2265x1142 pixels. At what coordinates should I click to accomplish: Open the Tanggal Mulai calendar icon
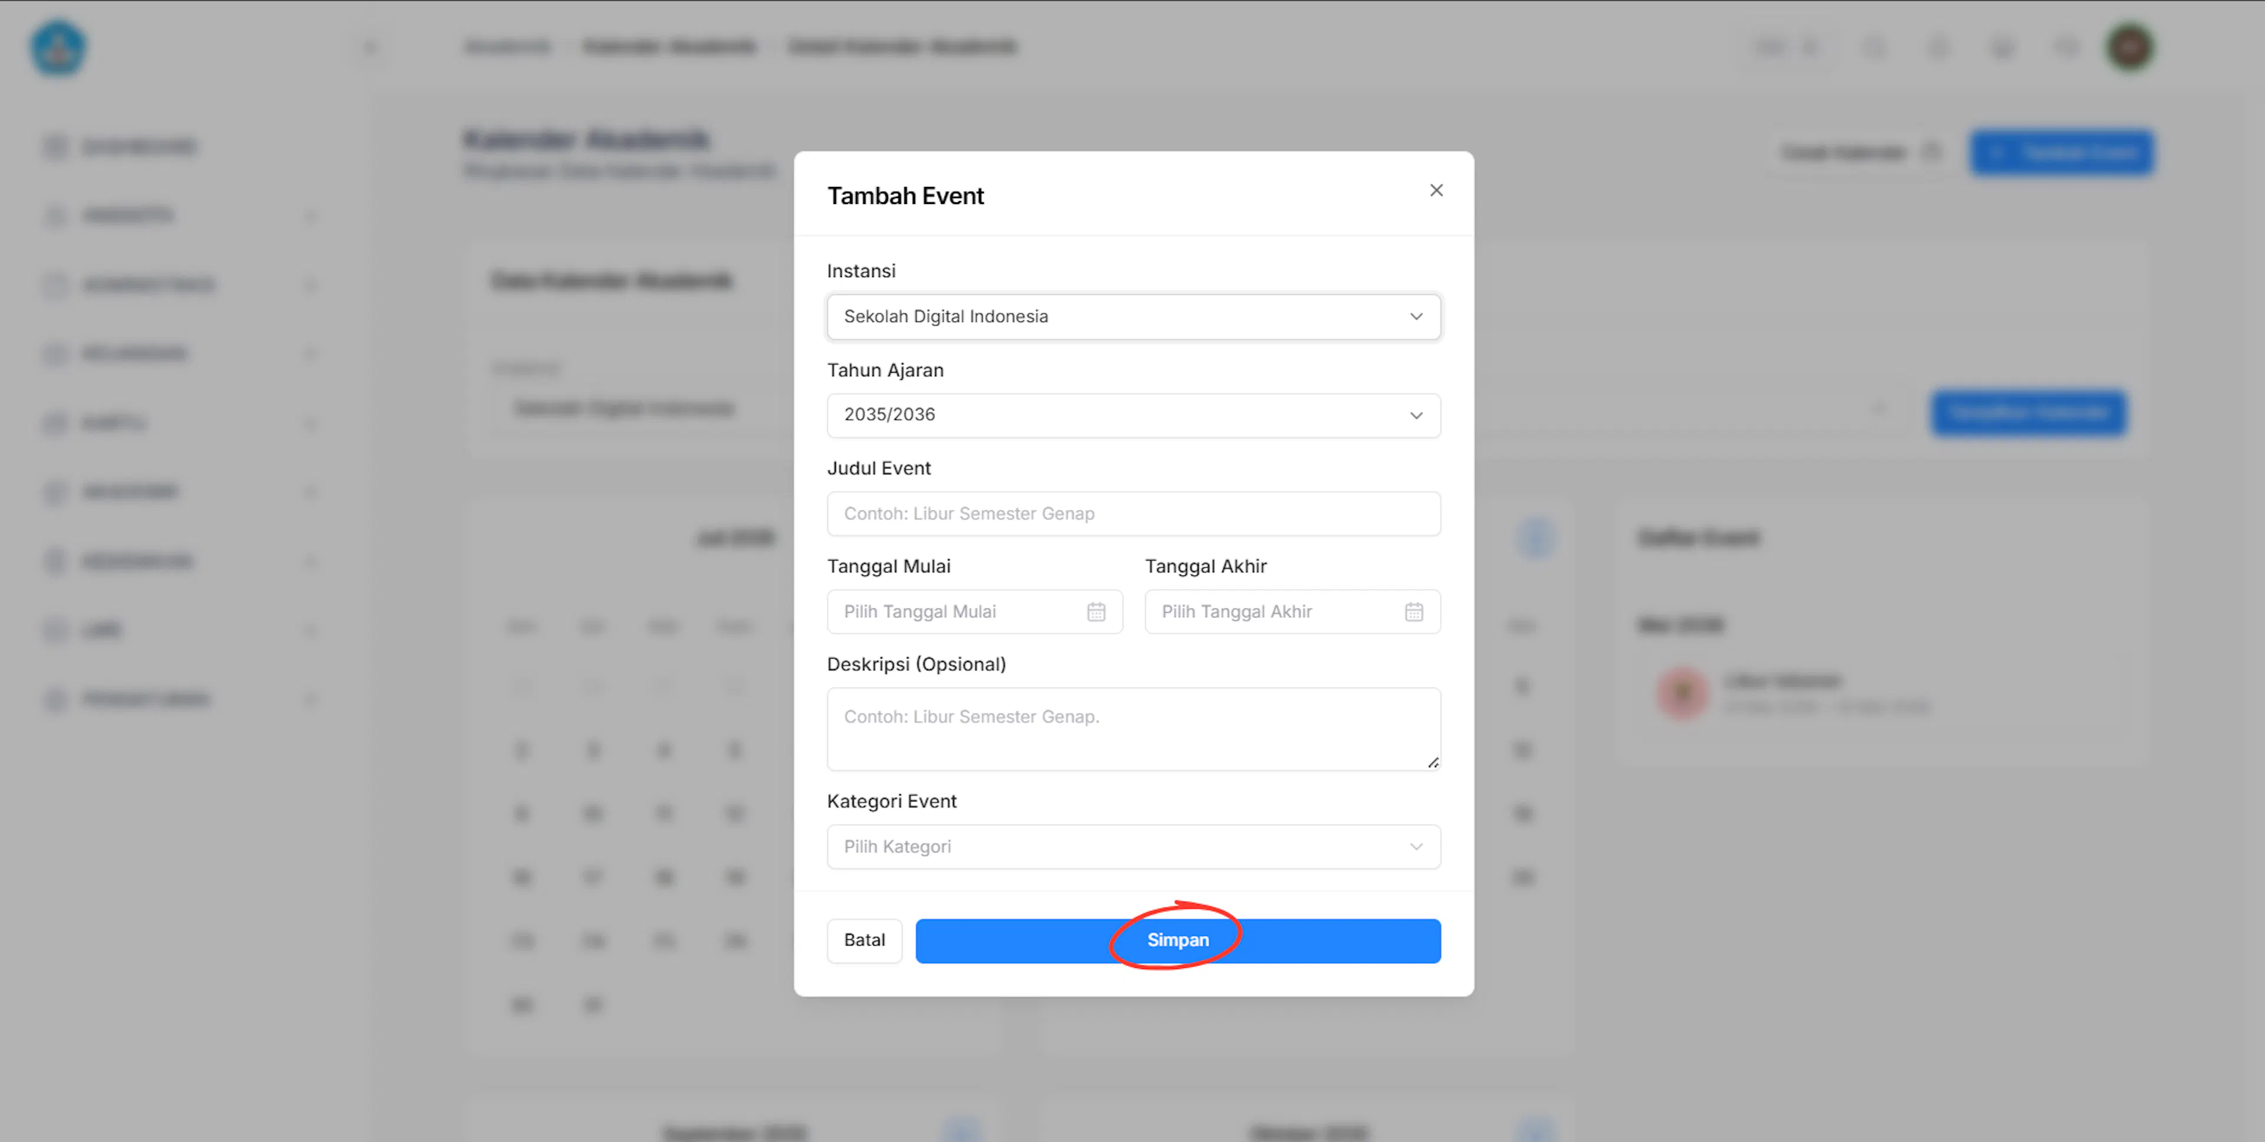point(1095,612)
